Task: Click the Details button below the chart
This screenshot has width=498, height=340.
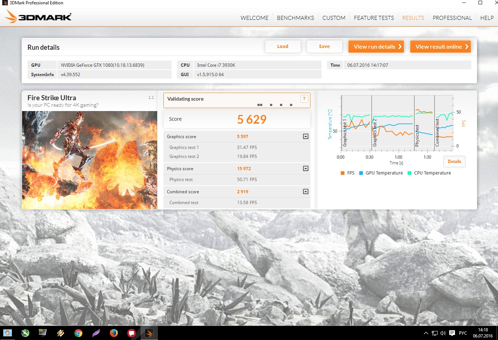Action: (x=454, y=162)
